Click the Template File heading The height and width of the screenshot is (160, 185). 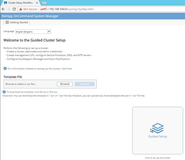(13, 77)
